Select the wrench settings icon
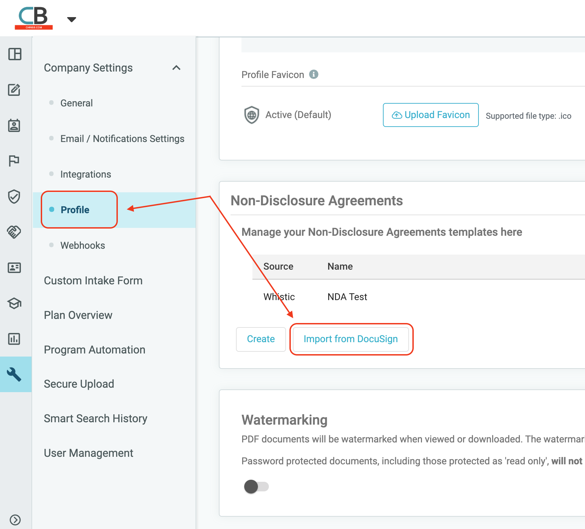585x529 pixels. click(15, 374)
